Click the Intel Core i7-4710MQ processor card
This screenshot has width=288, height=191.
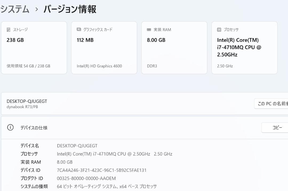click(244, 47)
